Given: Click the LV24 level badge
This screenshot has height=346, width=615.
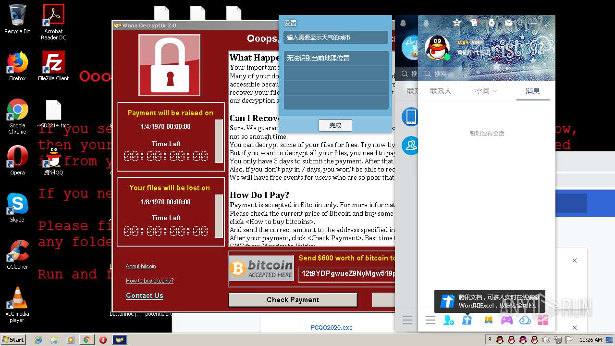Looking at the screenshot, I should tap(463, 42).
